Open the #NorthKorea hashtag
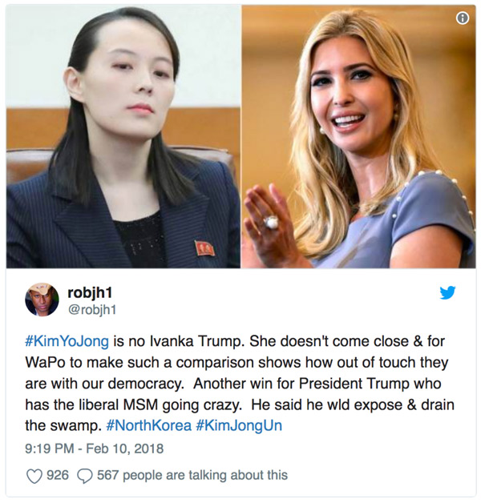Image resolution: width=481 pixels, height=503 pixels. tap(148, 425)
